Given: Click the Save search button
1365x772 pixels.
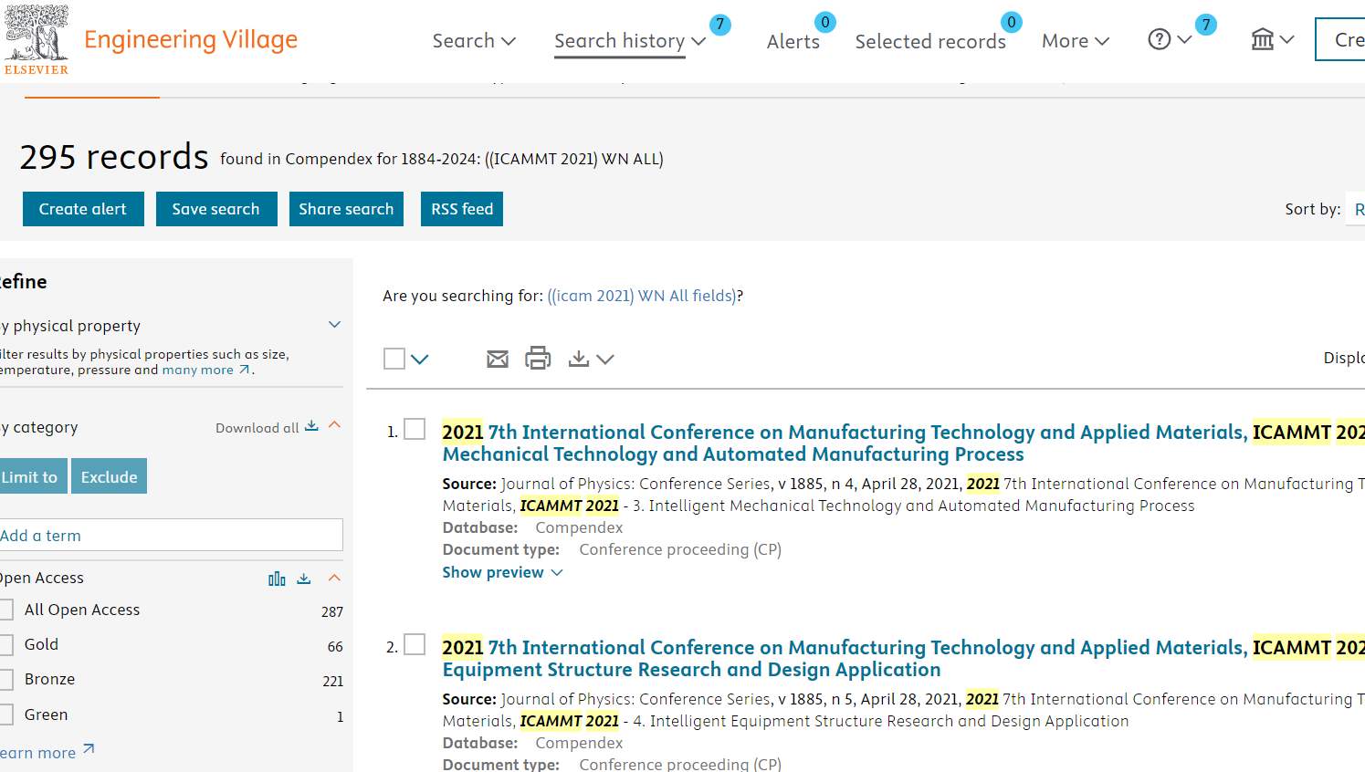Looking at the screenshot, I should [216, 209].
